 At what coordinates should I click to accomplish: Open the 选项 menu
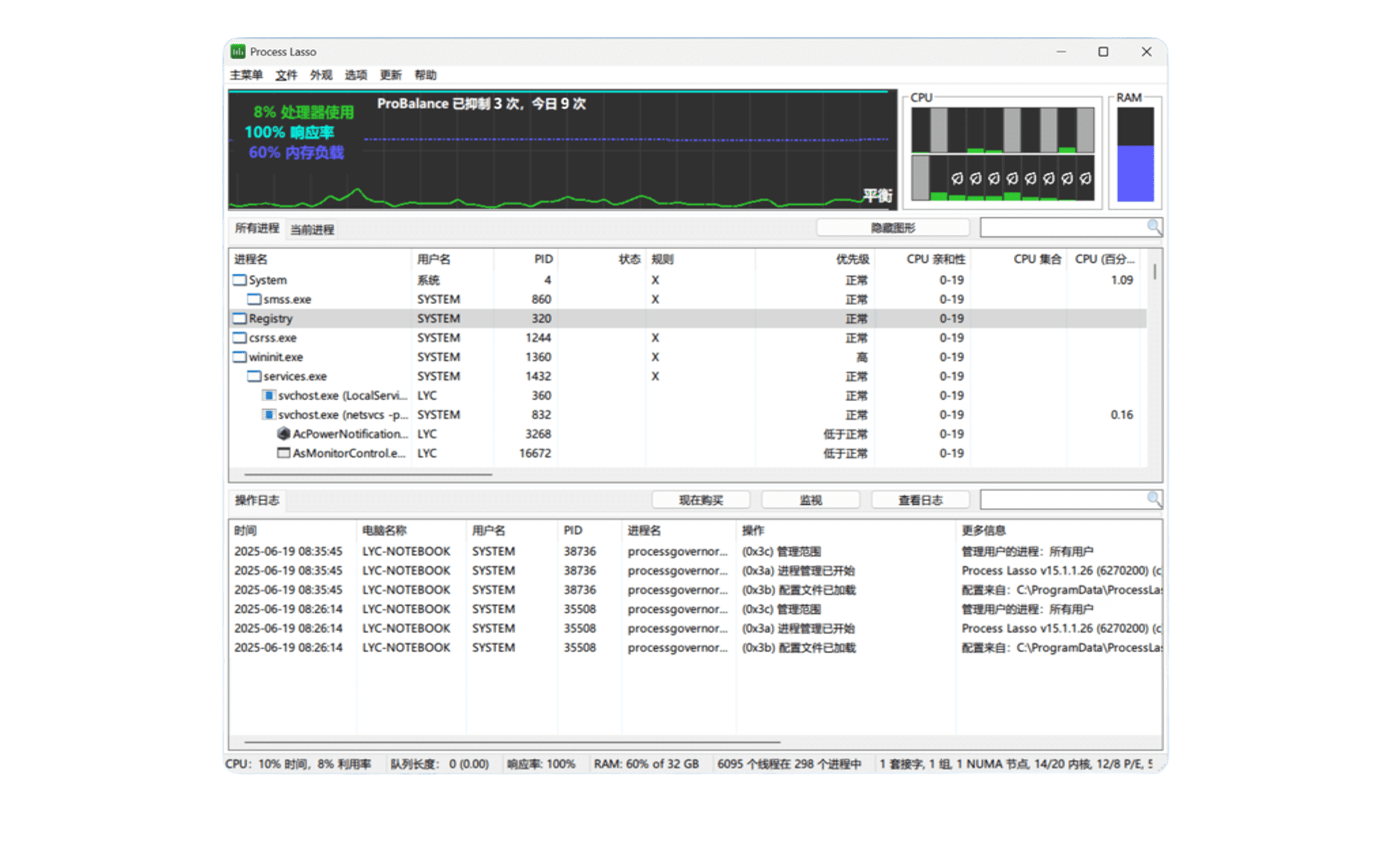click(356, 75)
